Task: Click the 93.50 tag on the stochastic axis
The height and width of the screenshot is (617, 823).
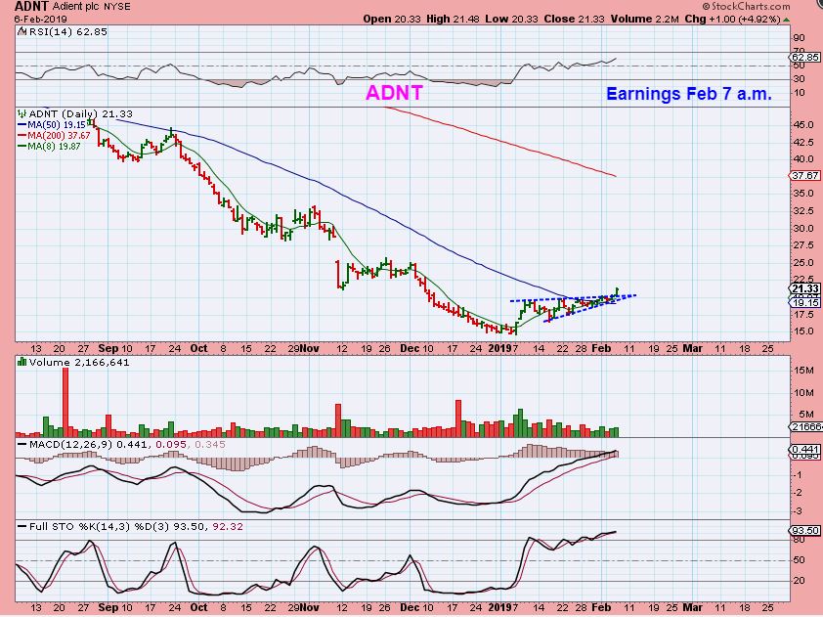Action: [x=805, y=530]
